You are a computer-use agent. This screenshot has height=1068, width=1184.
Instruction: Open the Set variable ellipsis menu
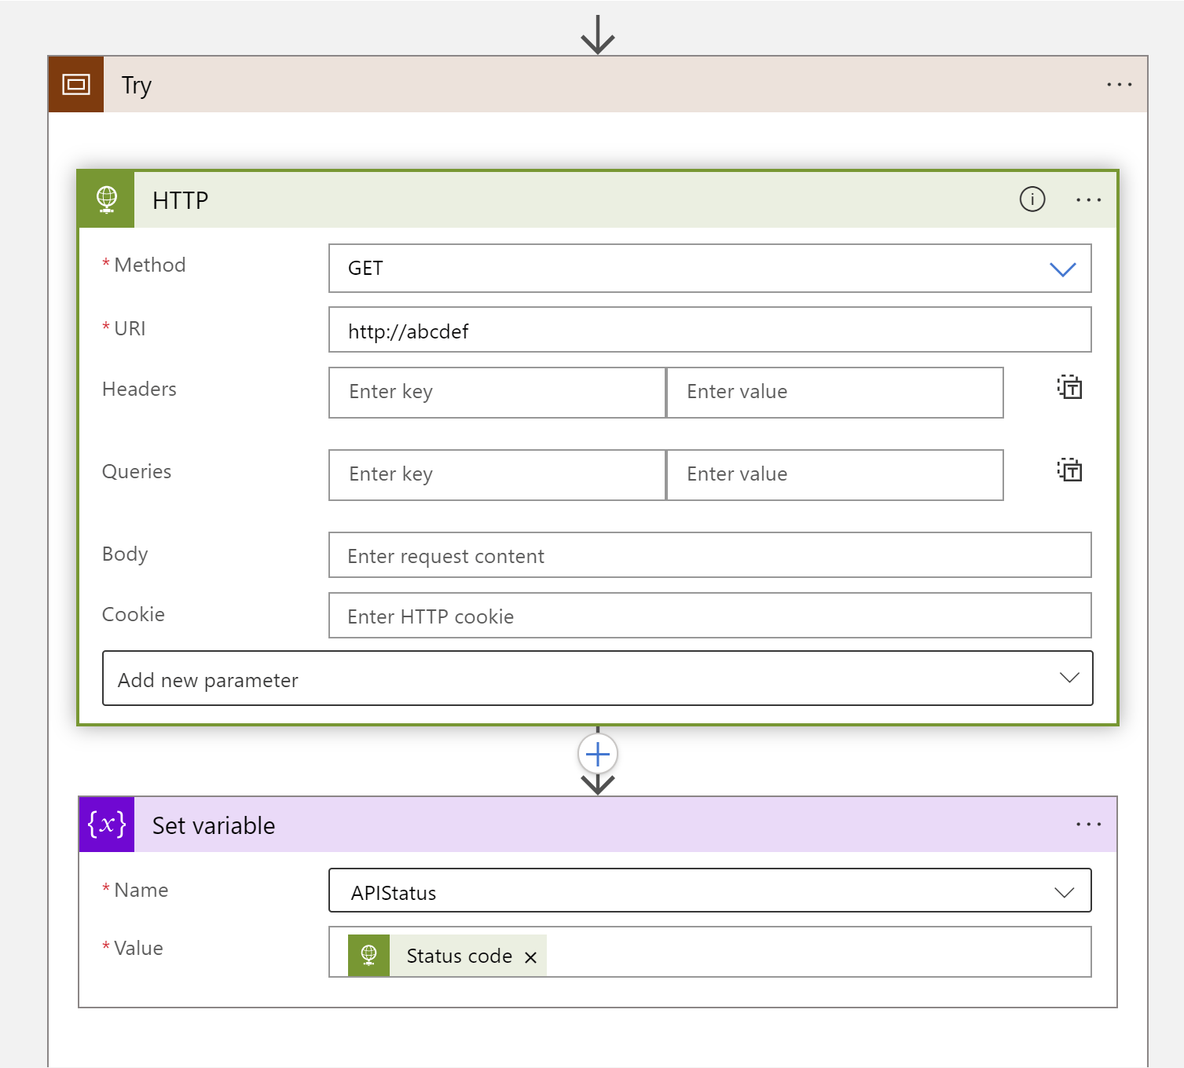tap(1088, 824)
